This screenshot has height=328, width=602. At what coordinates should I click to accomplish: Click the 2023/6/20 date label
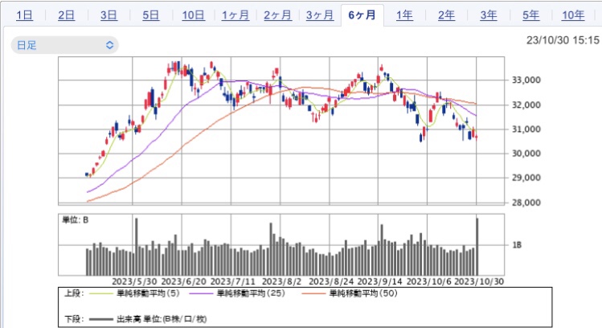183,281
